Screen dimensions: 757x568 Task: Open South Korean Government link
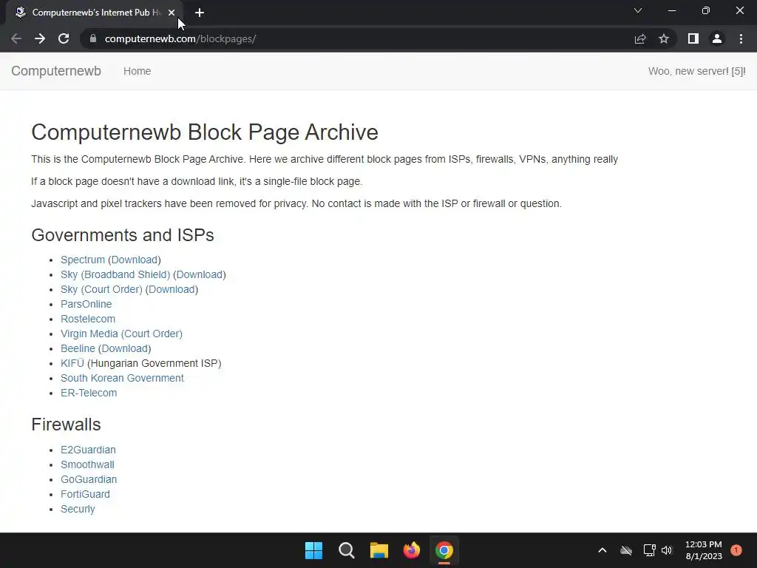pyautogui.click(x=122, y=378)
